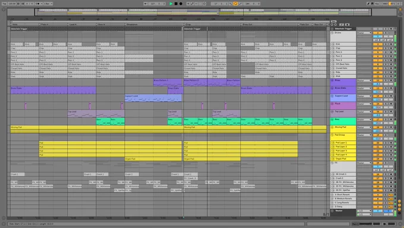
Task: Click the Moving Pad volume field
Action: 378,130
